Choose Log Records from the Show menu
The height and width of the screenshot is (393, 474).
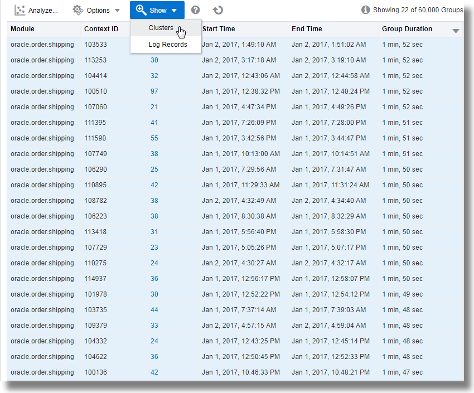coord(168,44)
